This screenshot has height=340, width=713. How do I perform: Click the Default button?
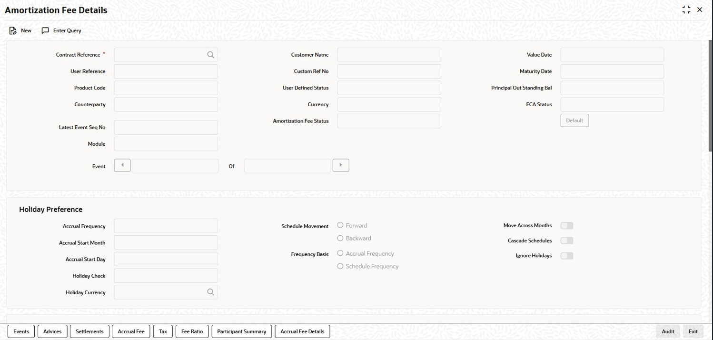coord(574,120)
